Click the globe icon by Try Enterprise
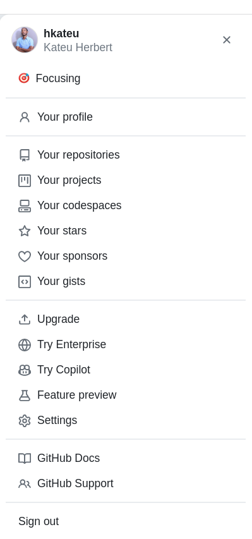The width and height of the screenshot is (252, 539). pyautogui.click(x=25, y=345)
